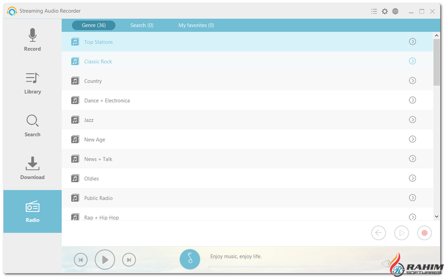Viewport: 444px width, 277px height.
Task: Expand New Age genre arrow
Action: [x=412, y=139]
